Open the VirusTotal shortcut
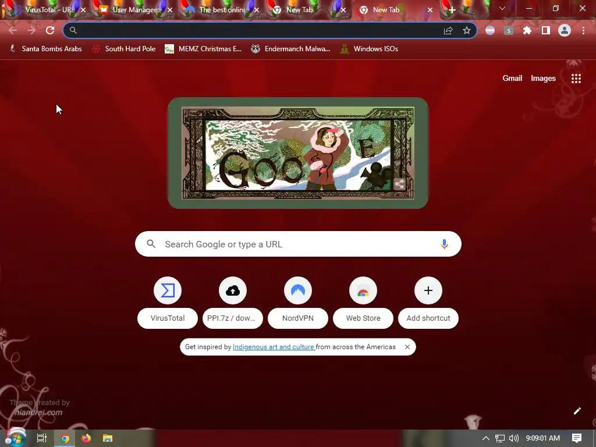Image resolution: width=596 pixels, height=447 pixels. tap(168, 302)
